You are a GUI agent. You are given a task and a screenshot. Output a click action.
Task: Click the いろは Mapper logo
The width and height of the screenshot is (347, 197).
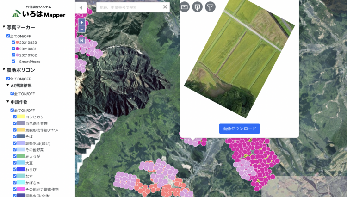pyautogui.click(x=39, y=14)
